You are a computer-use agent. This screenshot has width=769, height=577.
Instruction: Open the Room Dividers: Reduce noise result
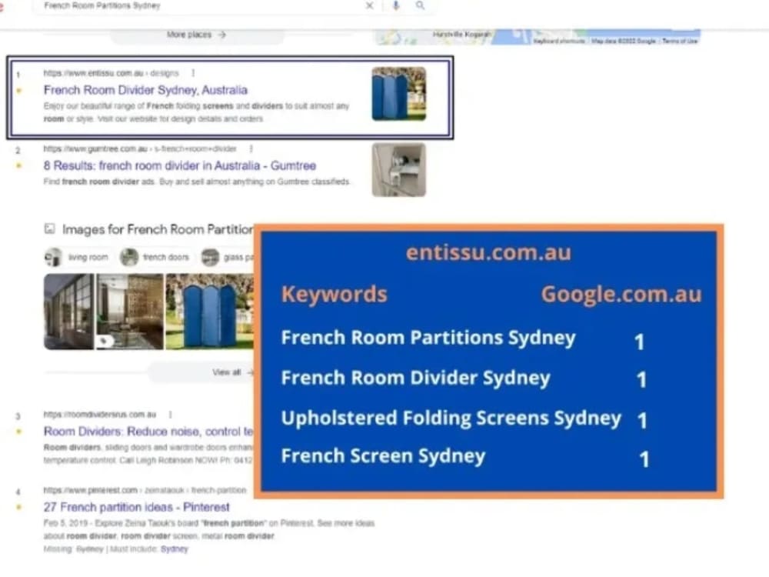[x=148, y=432]
